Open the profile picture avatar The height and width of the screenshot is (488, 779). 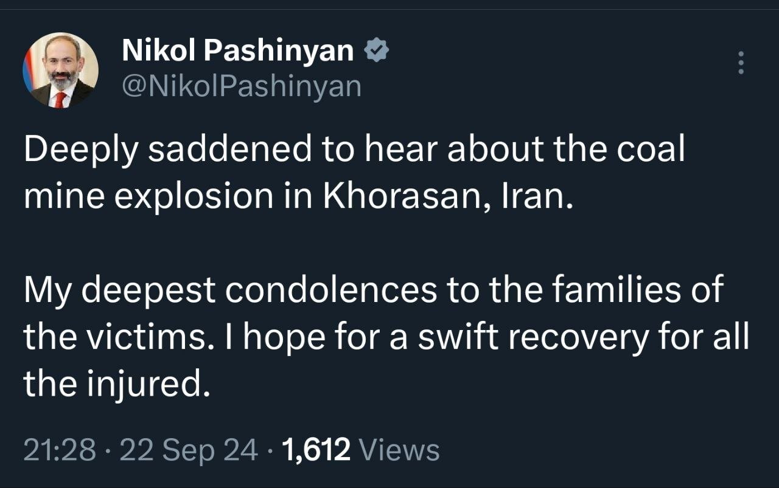pyautogui.click(x=60, y=70)
